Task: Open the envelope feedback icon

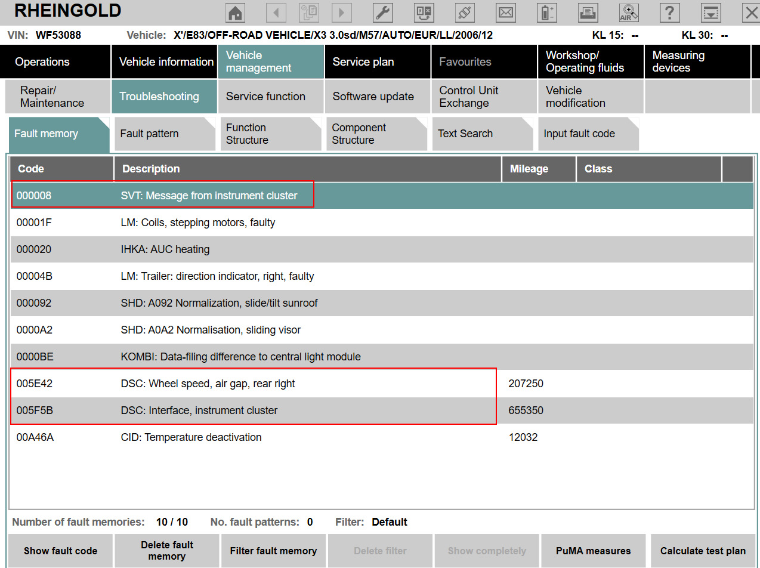Action: (506, 13)
